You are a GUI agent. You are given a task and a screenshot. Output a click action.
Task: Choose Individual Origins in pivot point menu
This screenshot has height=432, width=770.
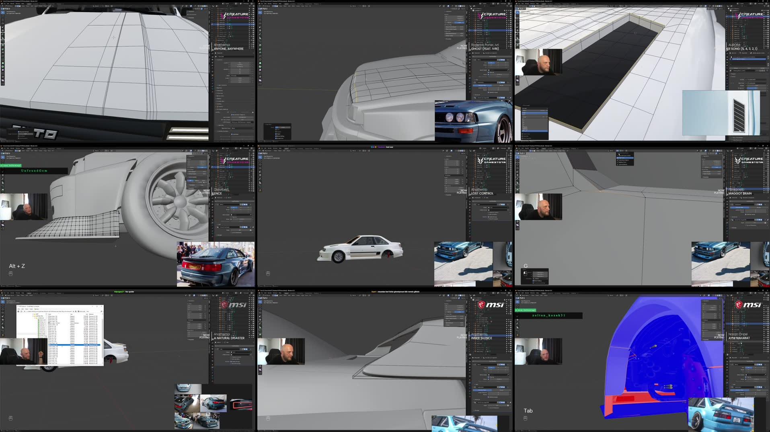click(625, 160)
